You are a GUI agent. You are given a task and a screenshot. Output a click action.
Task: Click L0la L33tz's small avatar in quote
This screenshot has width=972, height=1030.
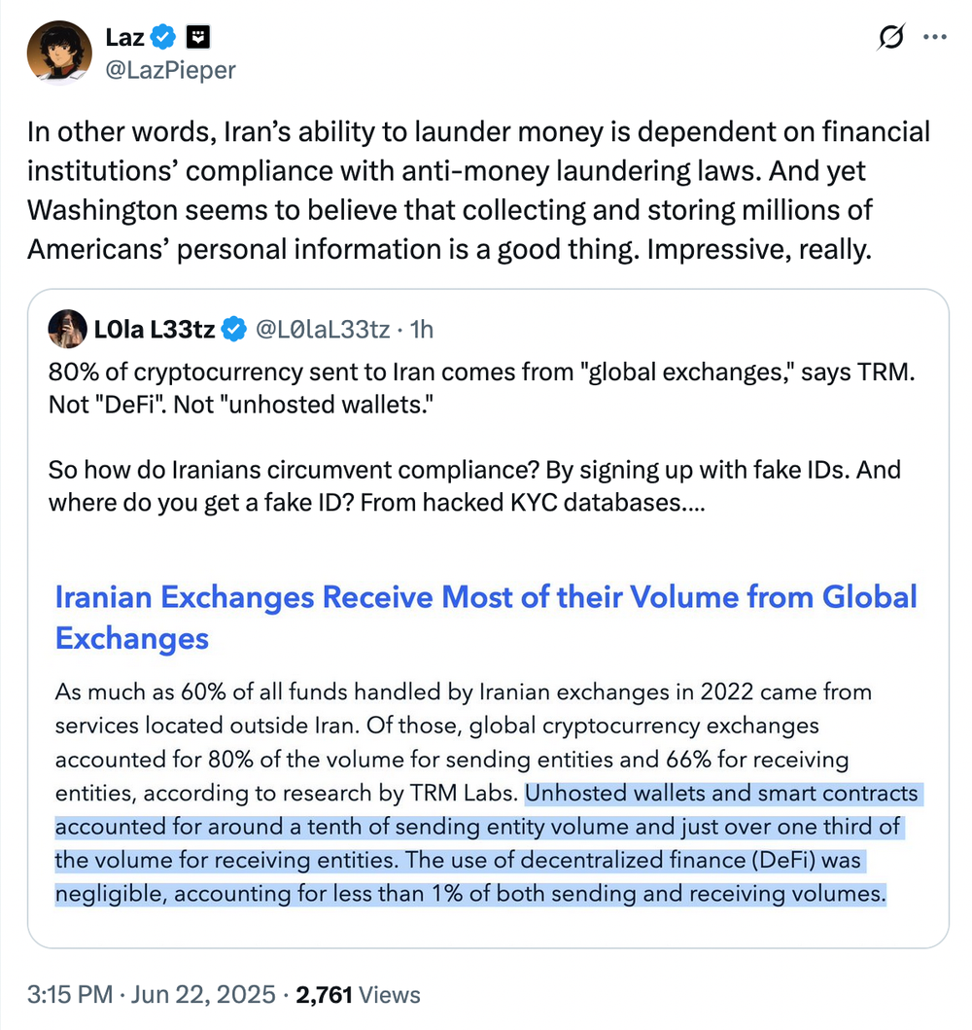coord(66,331)
